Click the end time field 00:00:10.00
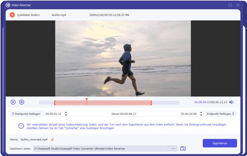Viewport: 247px width, 156px height. pyautogui.click(x=189, y=114)
